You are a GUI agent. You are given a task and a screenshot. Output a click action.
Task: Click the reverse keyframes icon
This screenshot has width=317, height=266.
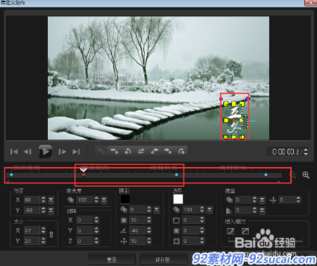[141, 151]
